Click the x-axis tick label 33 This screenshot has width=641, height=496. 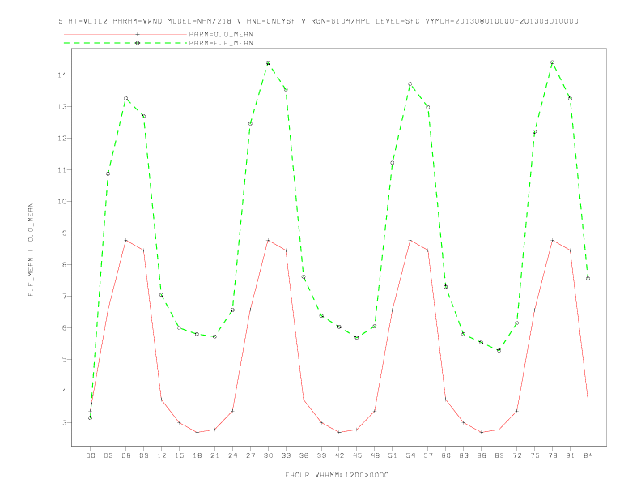[286, 455]
